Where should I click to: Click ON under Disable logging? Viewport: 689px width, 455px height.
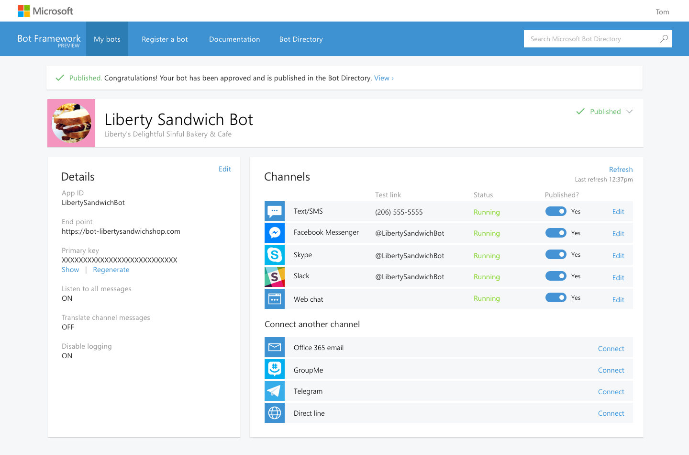pyautogui.click(x=67, y=356)
